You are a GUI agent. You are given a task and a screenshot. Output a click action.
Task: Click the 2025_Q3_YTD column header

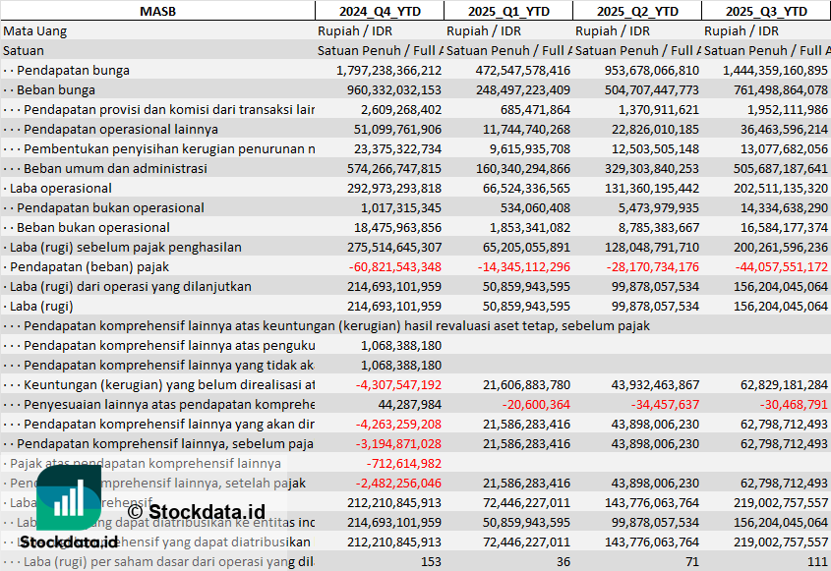(766, 11)
